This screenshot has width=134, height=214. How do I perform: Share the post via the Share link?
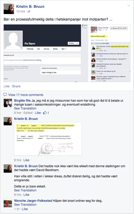pyautogui.click(x=16, y=86)
